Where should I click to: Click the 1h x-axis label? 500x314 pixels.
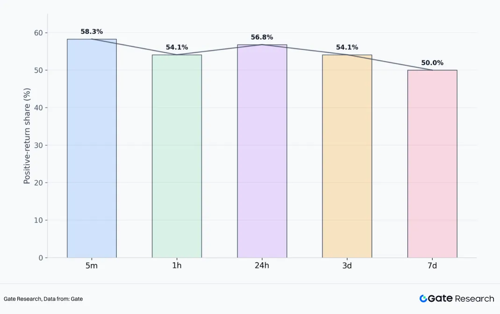click(177, 265)
